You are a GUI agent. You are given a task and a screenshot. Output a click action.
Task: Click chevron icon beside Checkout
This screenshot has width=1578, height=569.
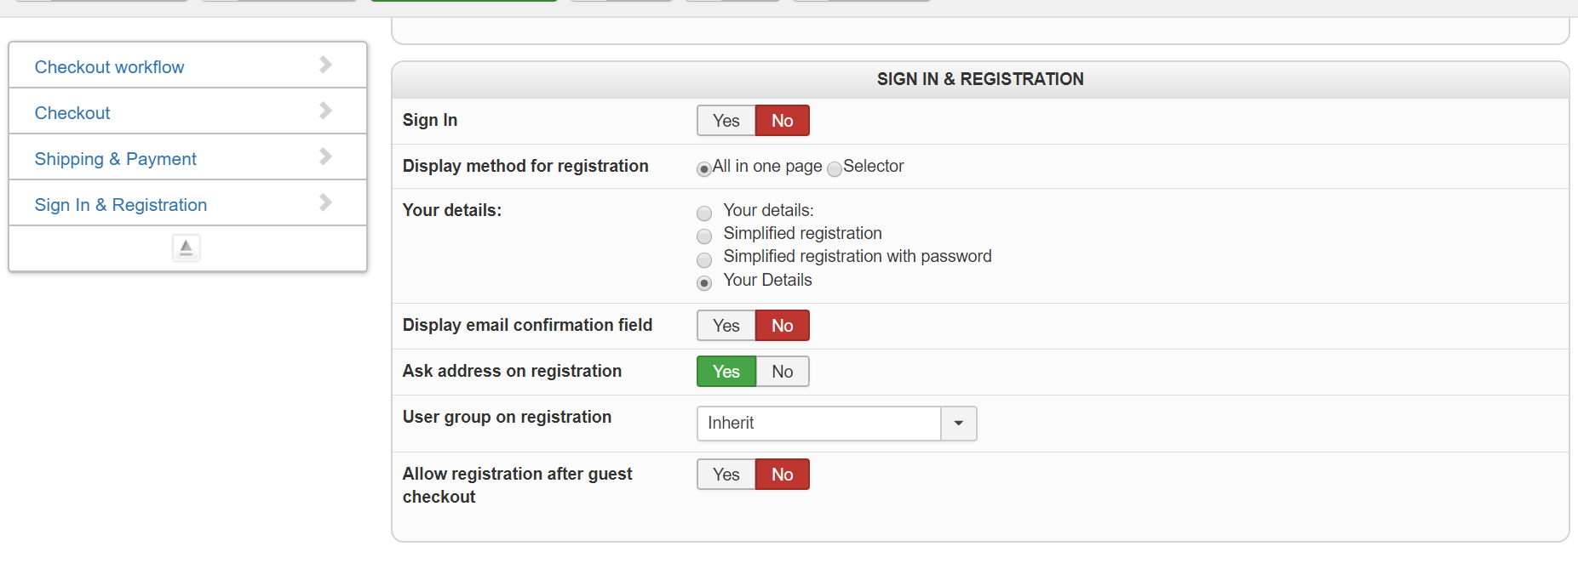click(x=325, y=111)
